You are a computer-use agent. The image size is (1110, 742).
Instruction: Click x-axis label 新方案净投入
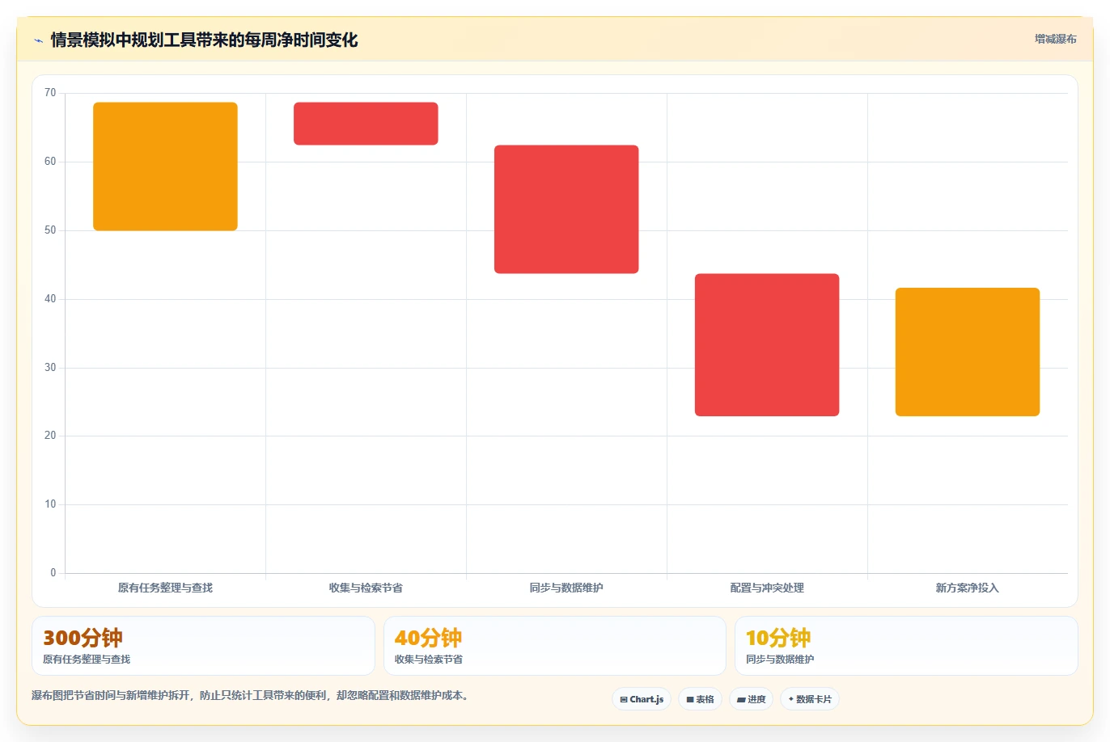click(968, 588)
